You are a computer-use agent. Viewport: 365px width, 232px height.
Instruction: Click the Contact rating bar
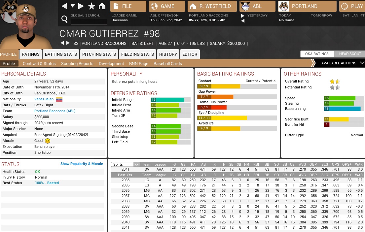click(x=237, y=86)
